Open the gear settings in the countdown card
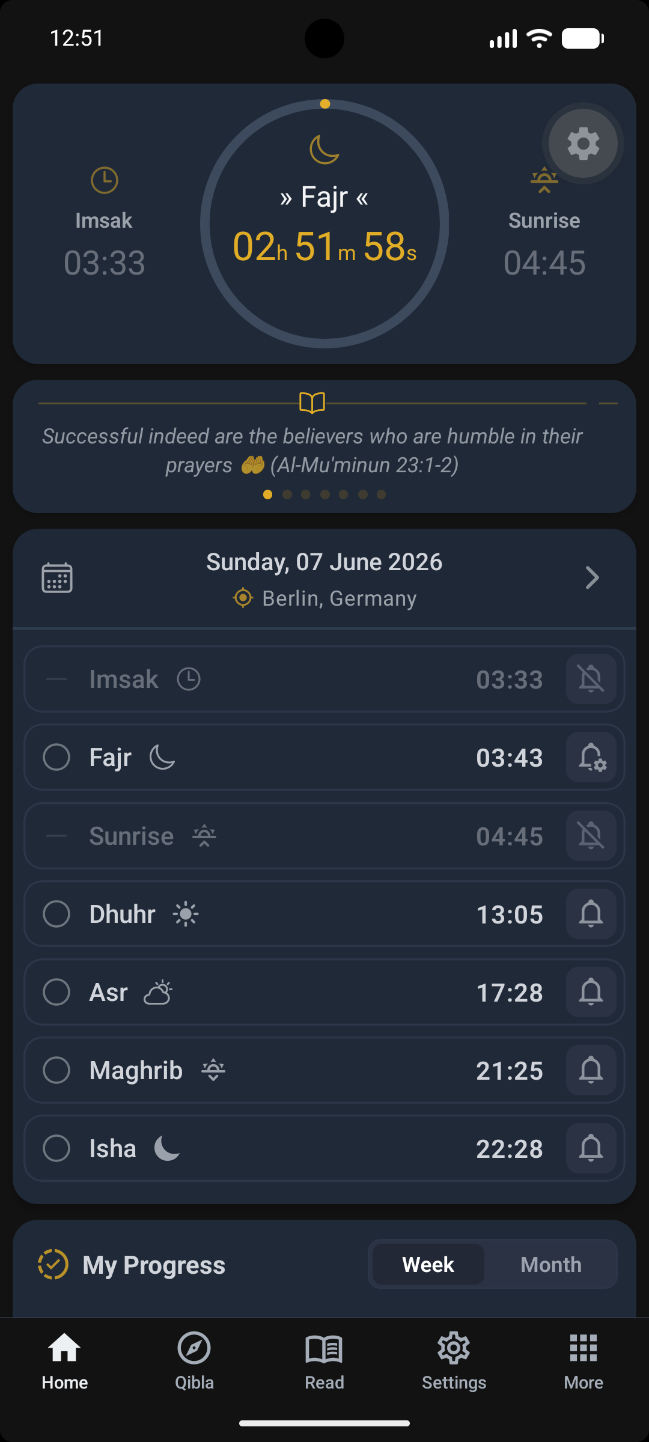649x1442 pixels. [583, 143]
